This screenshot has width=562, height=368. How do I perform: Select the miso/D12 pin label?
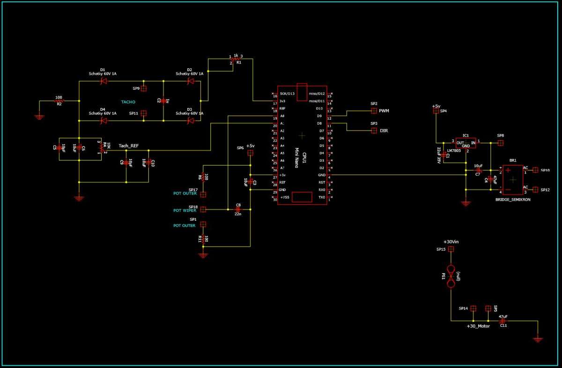(x=316, y=94)
